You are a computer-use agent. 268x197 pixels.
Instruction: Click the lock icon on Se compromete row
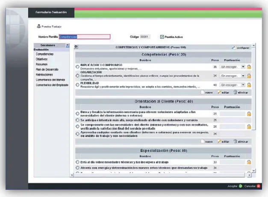249,126
